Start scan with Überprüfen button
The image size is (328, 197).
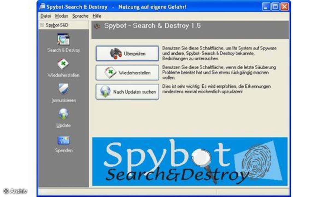(x=127, y=53)
